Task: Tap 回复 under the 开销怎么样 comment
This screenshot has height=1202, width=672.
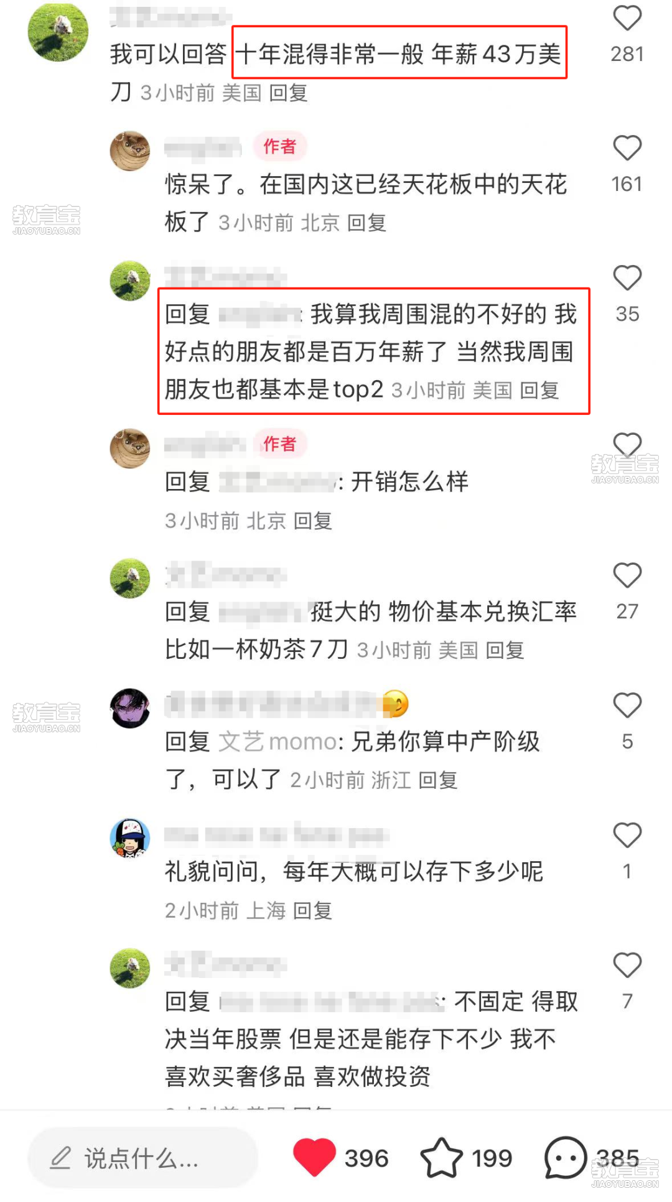Action: pos(312,521)
